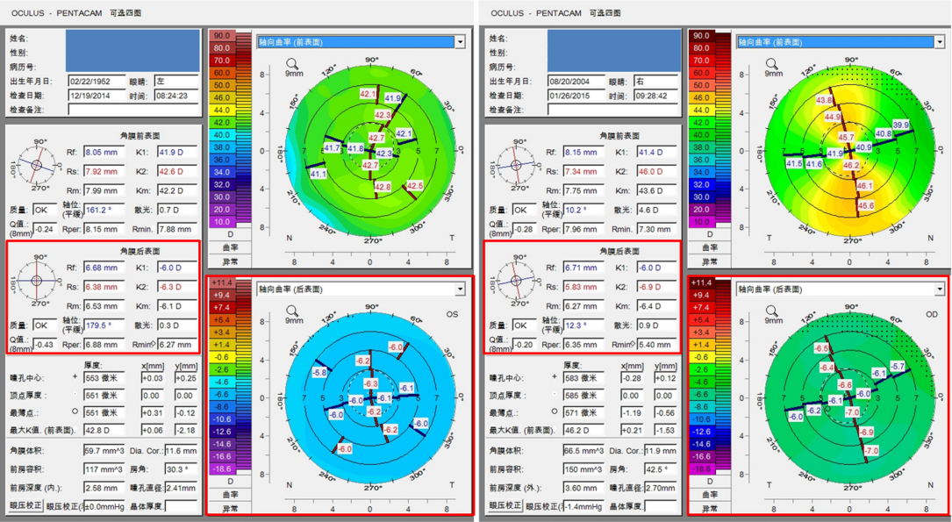
Task: Click the magnifier icon on the right-eye anterior curvature map
Action: click(771, 64)
